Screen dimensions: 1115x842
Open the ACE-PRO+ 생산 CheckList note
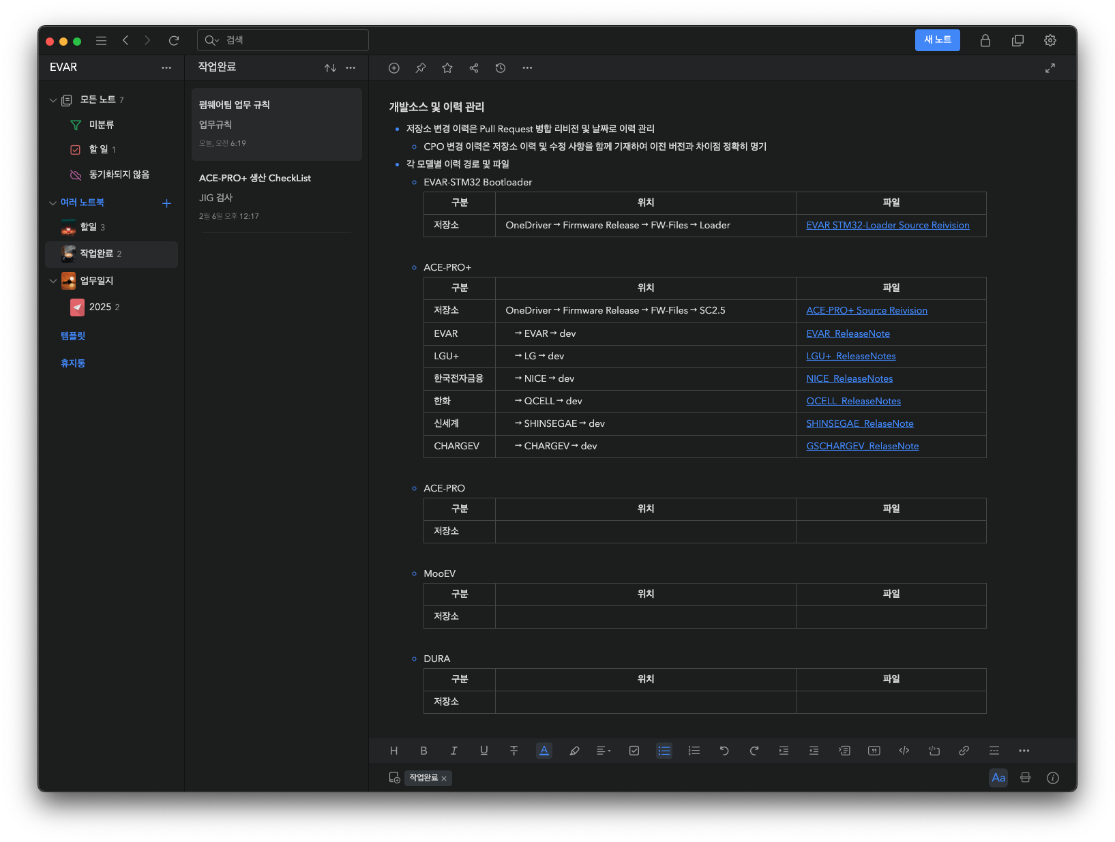pos(277,197)
